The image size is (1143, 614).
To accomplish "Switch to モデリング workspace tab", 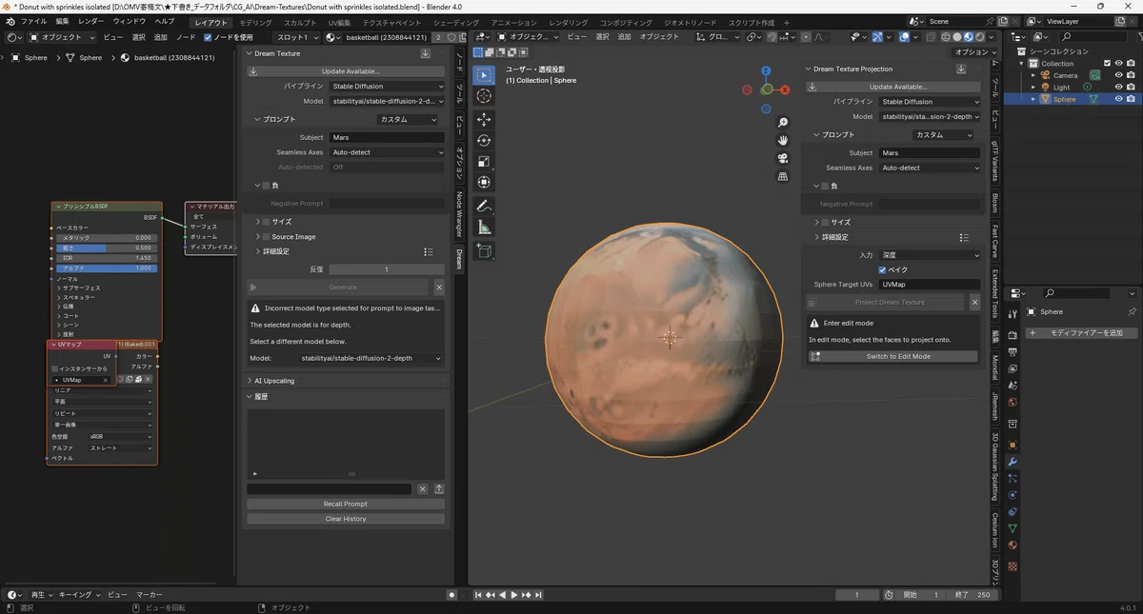I will click(x=255, y=22).
